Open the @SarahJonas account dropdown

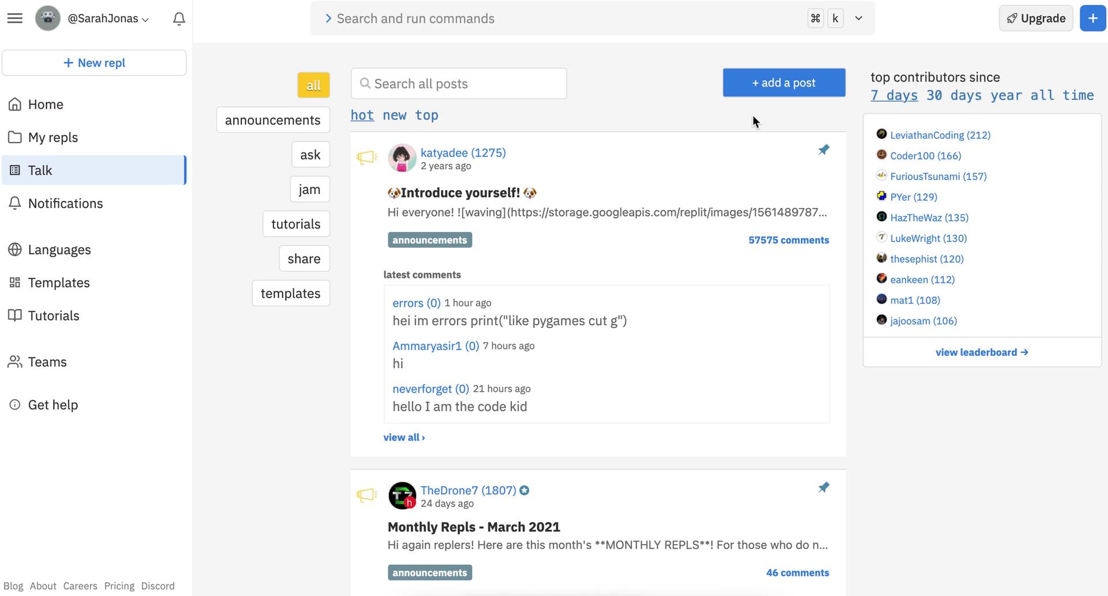click(108, 18)
